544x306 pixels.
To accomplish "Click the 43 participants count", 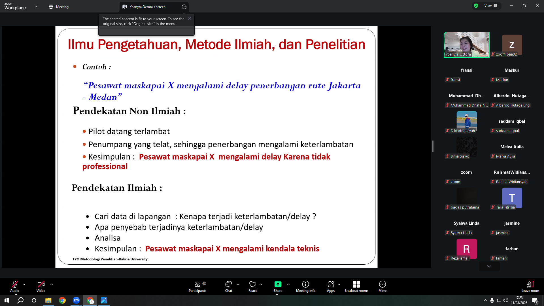I will (204, 284).
